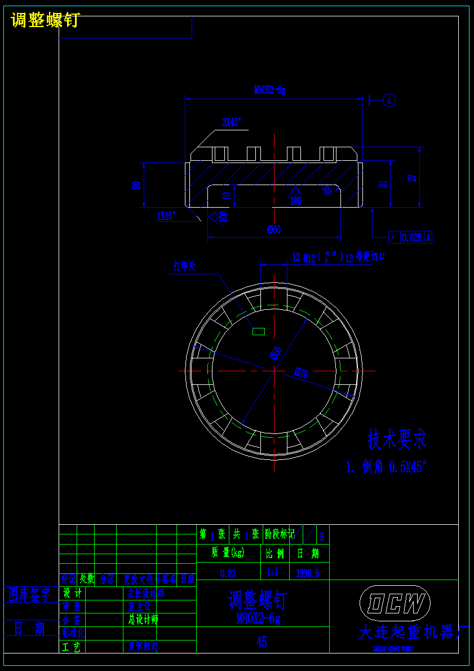
Task: Select the 质量(kg) header cell
Action: 228,553
